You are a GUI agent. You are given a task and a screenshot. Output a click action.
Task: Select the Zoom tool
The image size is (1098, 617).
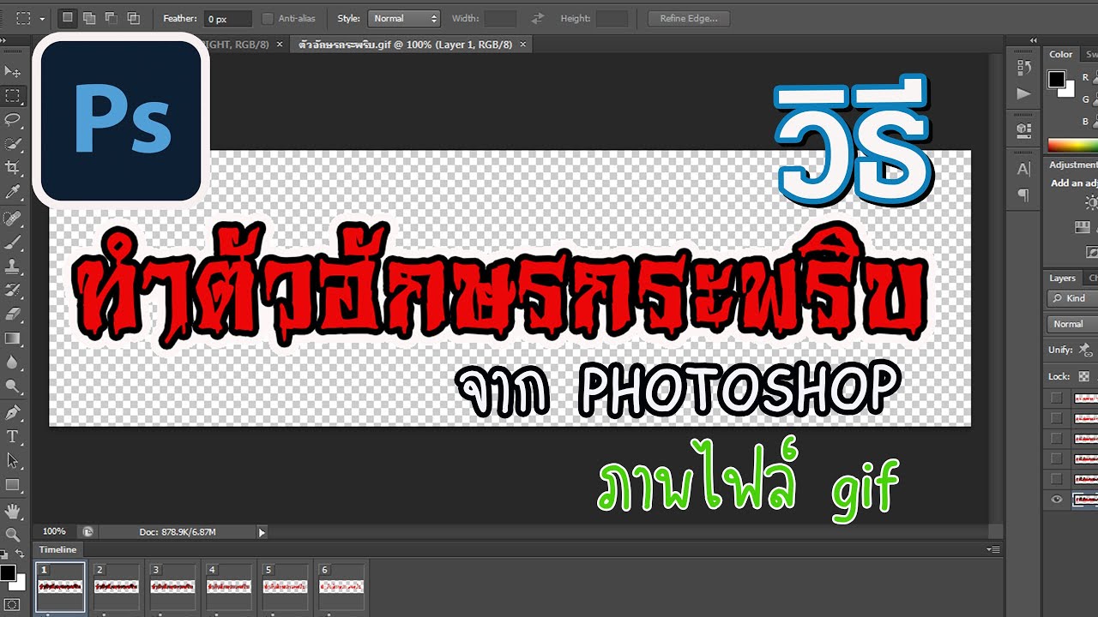coord(13,536)
